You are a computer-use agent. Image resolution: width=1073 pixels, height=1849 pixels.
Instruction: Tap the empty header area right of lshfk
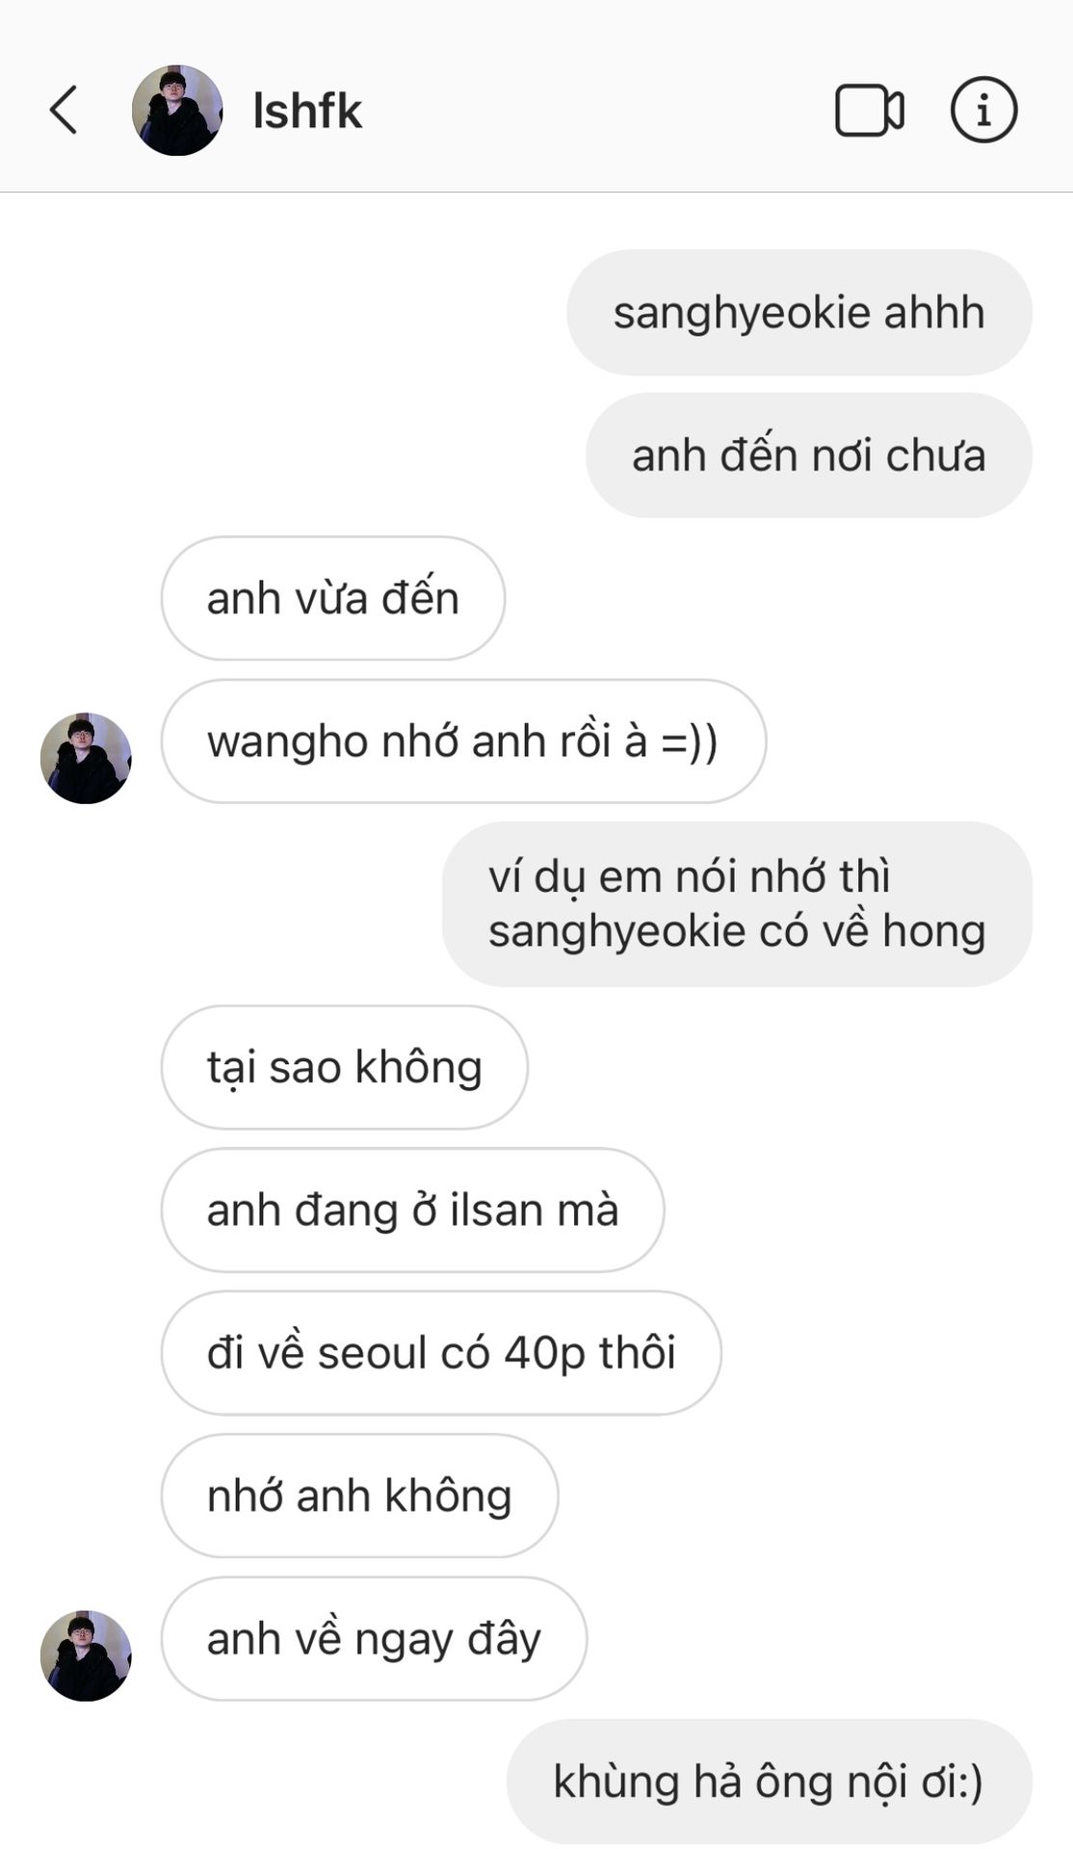click(x=597, y=110)
